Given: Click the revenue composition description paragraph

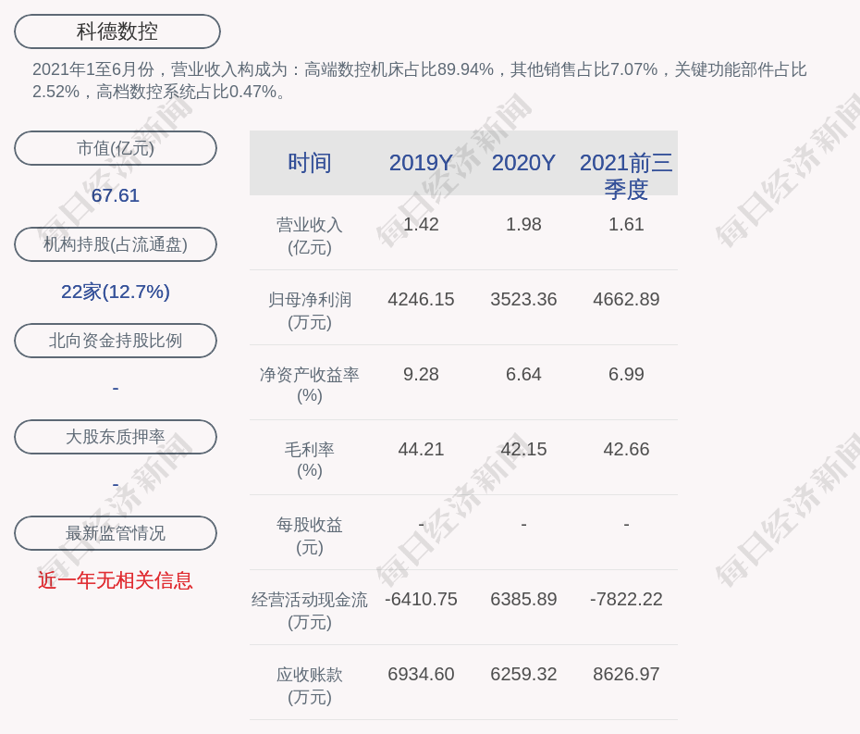Looking at the screenshot, I should tap(420, 81).
